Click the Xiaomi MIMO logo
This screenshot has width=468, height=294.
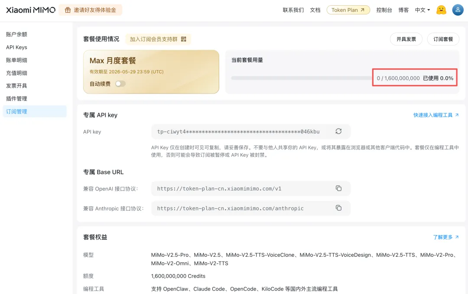pos(31,10)
